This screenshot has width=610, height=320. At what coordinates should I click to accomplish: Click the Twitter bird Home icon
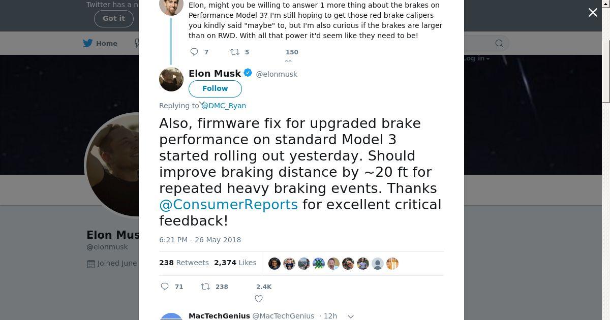(x=88, y=43)
